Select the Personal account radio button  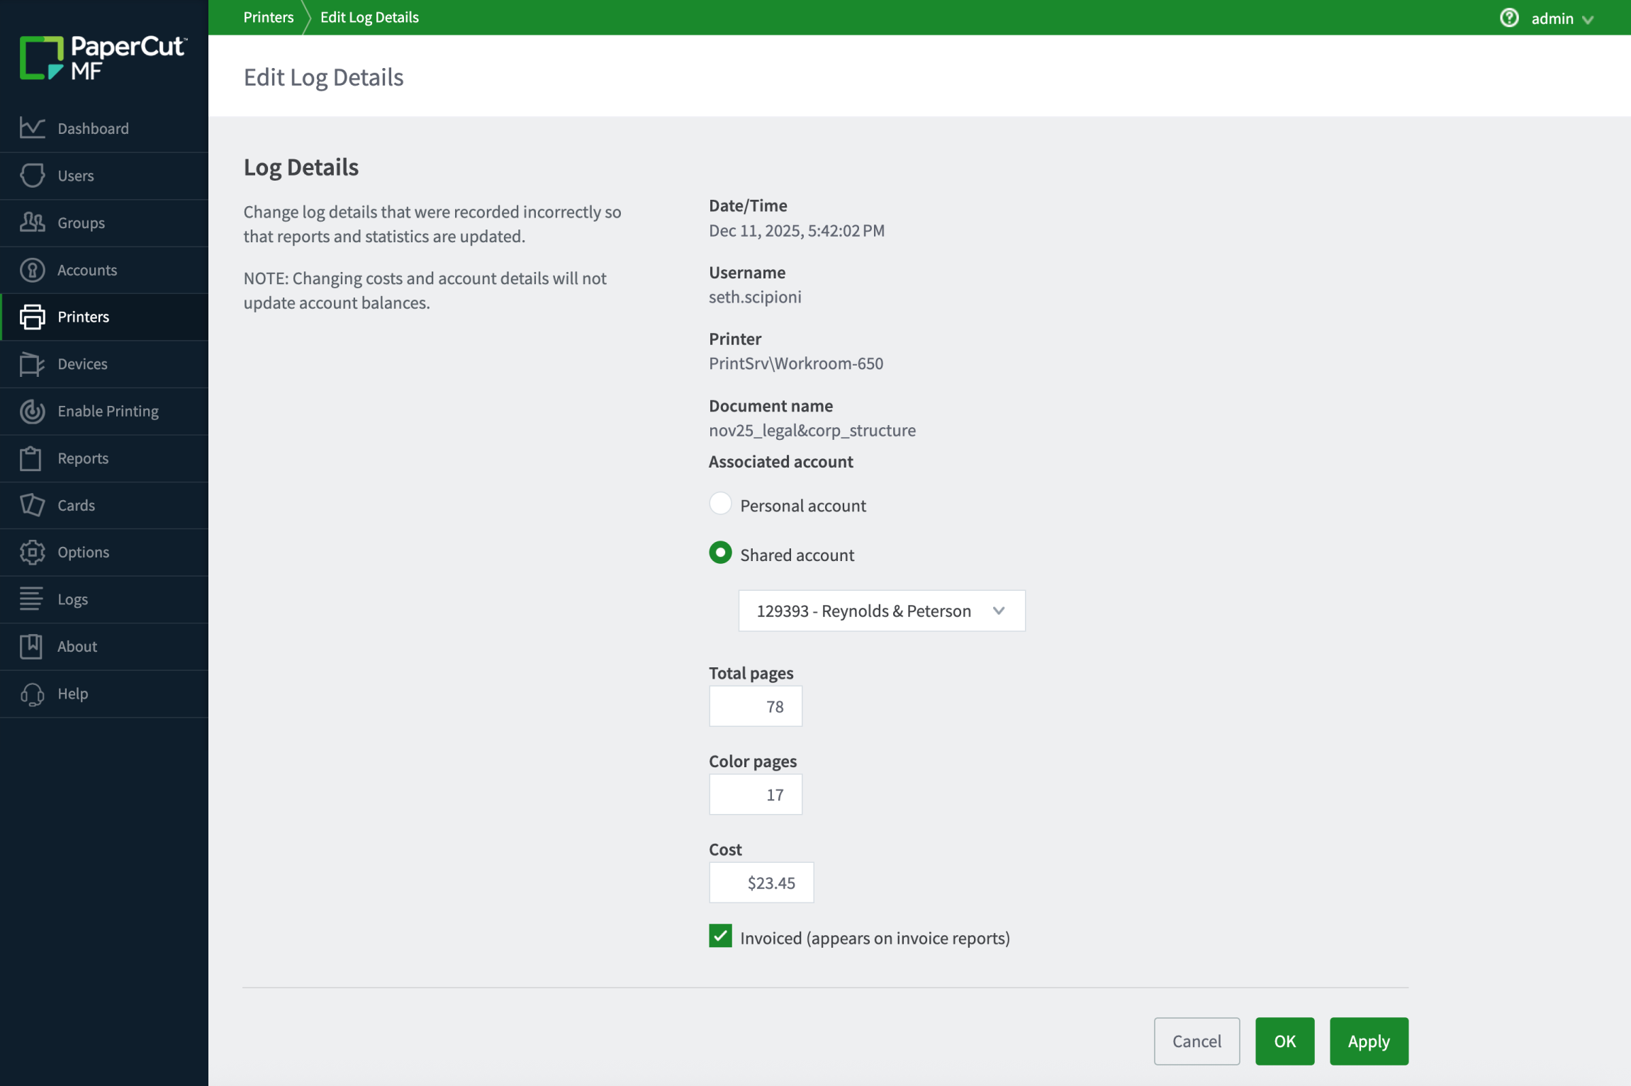[x=720, y=504]
